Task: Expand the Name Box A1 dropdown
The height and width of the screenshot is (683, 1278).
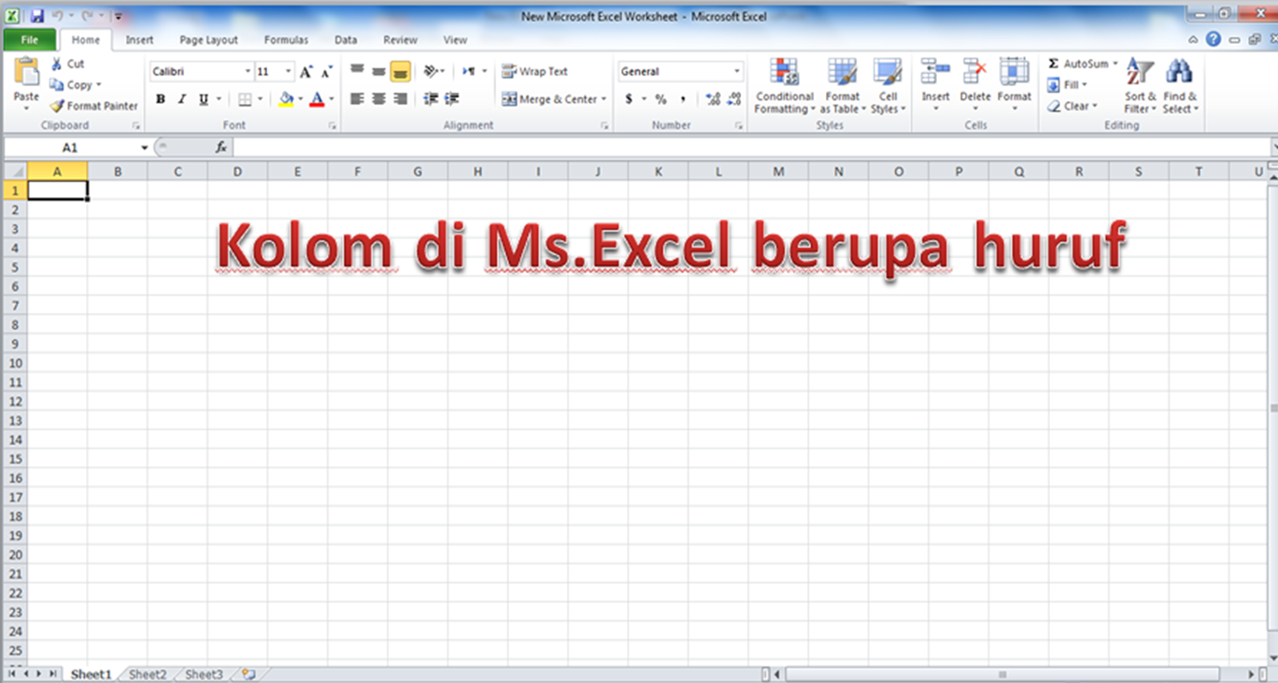Action: (144, 148)
